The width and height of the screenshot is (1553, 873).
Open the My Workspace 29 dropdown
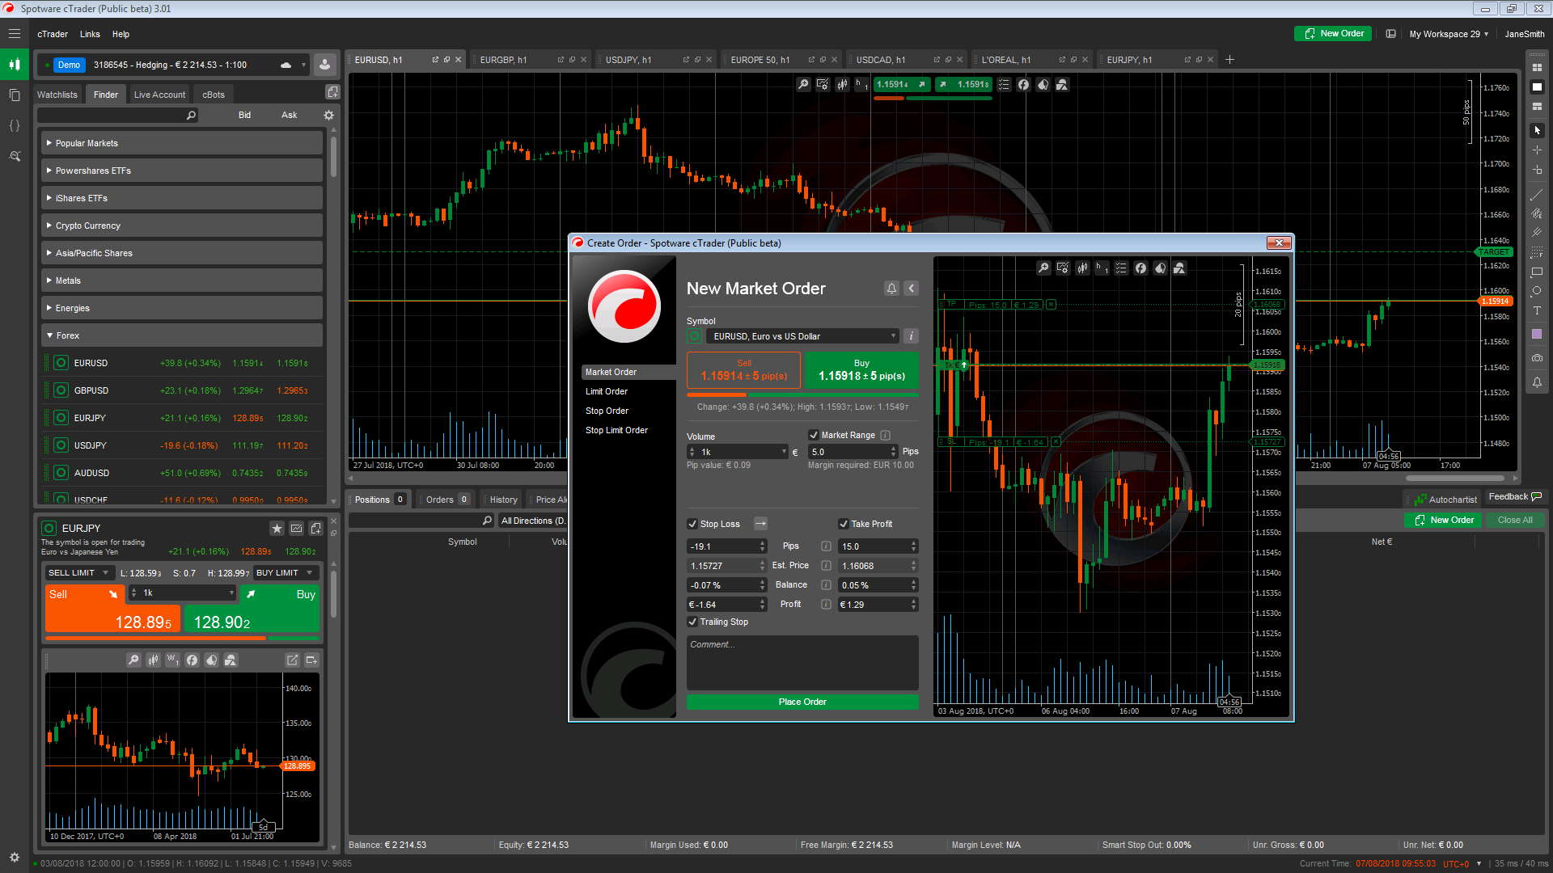[1449, 34]
